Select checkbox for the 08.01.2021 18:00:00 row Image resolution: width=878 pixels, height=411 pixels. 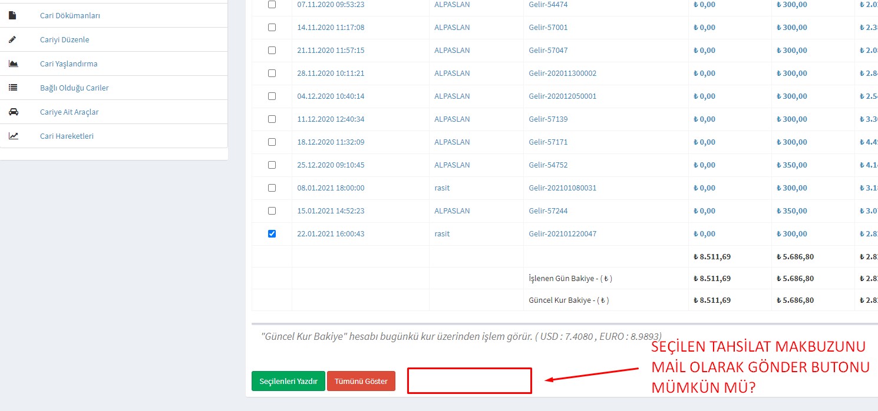pyautogui.click(x=272, y=188)
